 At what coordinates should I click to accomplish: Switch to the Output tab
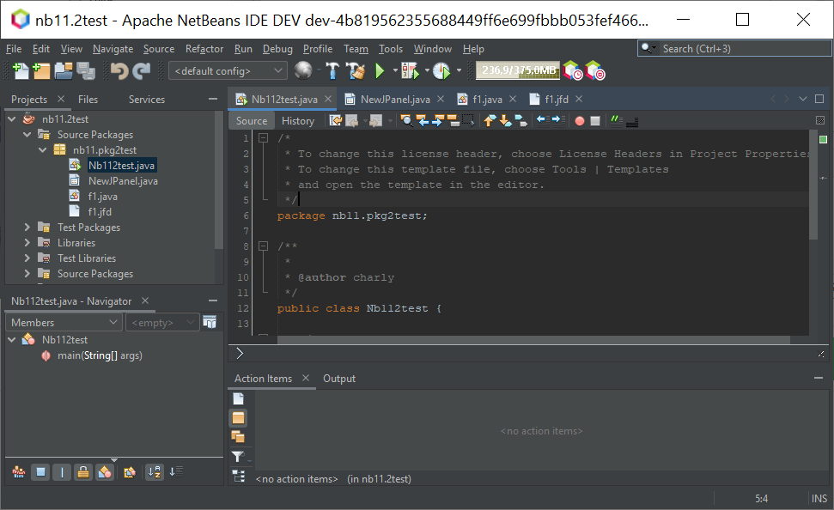(x=339, y=379)
